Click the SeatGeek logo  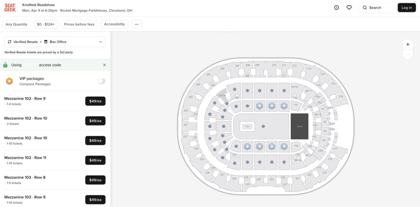10,7
